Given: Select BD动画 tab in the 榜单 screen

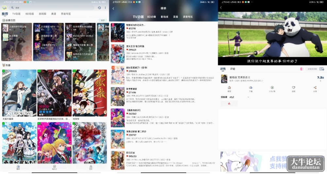Looking at the screenshot, I should [x=151, y=17].
